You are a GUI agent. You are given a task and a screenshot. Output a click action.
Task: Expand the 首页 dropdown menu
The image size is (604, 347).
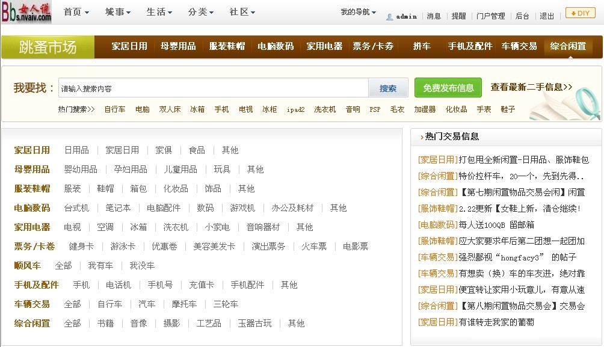[76, 12]
